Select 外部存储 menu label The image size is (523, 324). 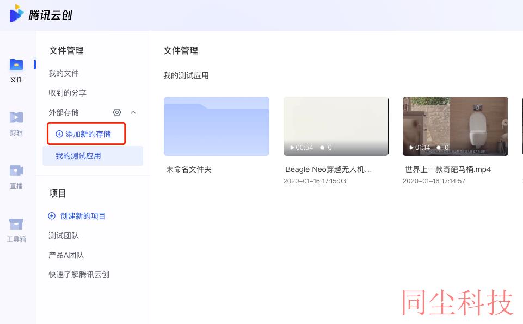(x=64, y=112)
